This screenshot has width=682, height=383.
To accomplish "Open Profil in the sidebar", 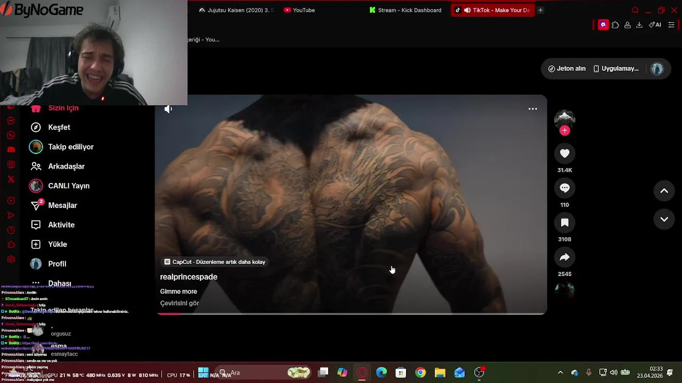I will coord(57,264).
